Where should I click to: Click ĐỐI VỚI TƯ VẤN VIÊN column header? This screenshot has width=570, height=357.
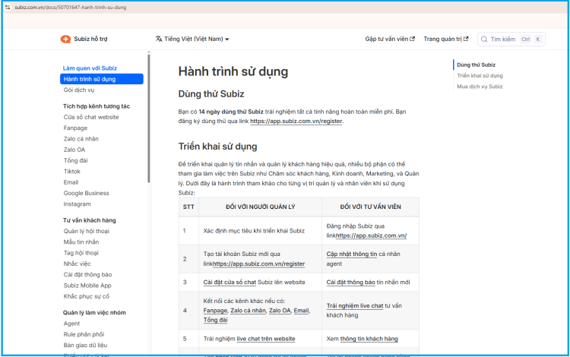370,207
